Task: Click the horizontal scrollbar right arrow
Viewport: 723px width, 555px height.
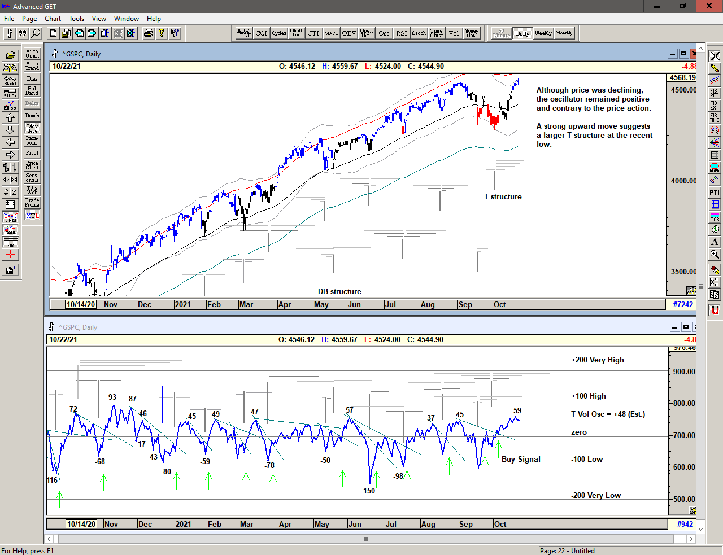Action: (690, 539)
